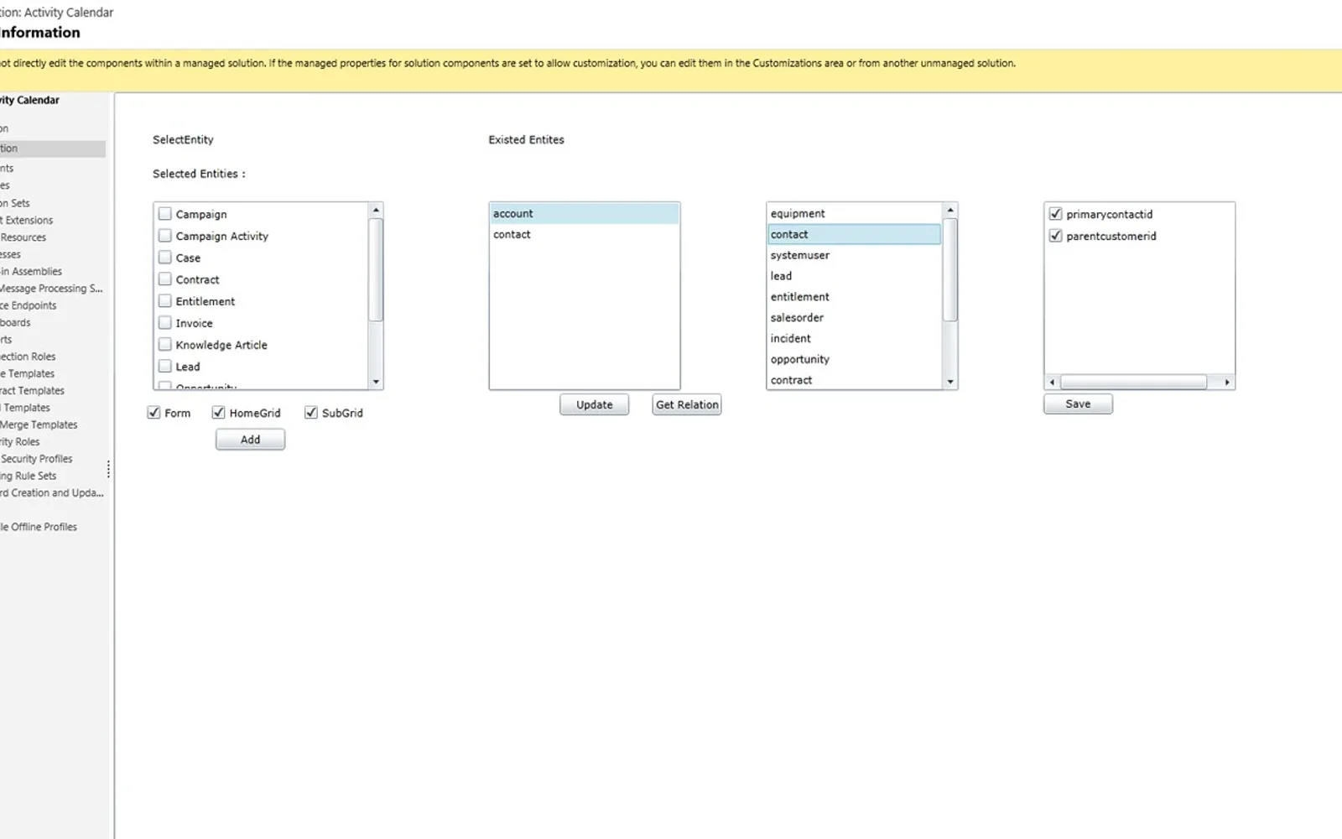Open Merge Templates in the sidebar
Screen dimensions: 1342x839
[x=39, y=425]
